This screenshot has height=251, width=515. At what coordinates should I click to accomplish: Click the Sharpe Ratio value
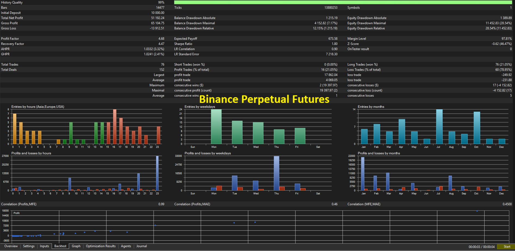[x=334, y=44]
